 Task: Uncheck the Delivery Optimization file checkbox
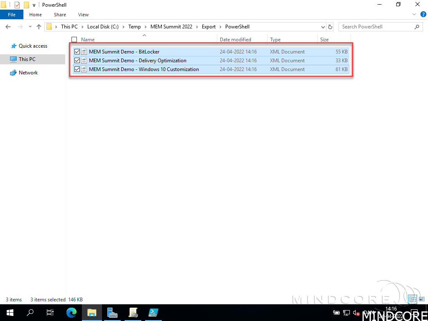[77, 61]
